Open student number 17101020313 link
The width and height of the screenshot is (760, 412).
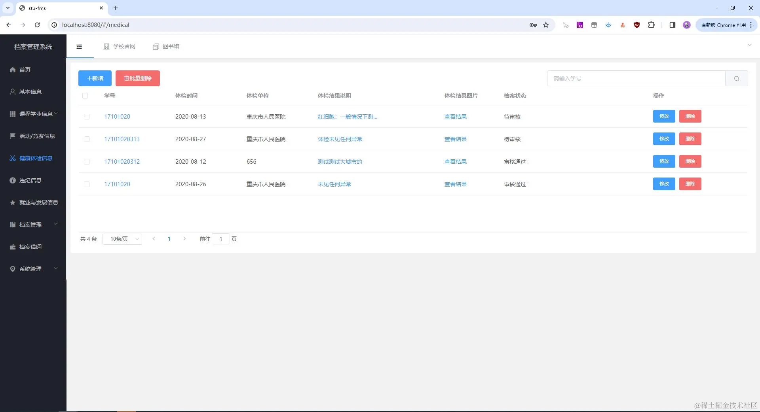coord(122,139)
